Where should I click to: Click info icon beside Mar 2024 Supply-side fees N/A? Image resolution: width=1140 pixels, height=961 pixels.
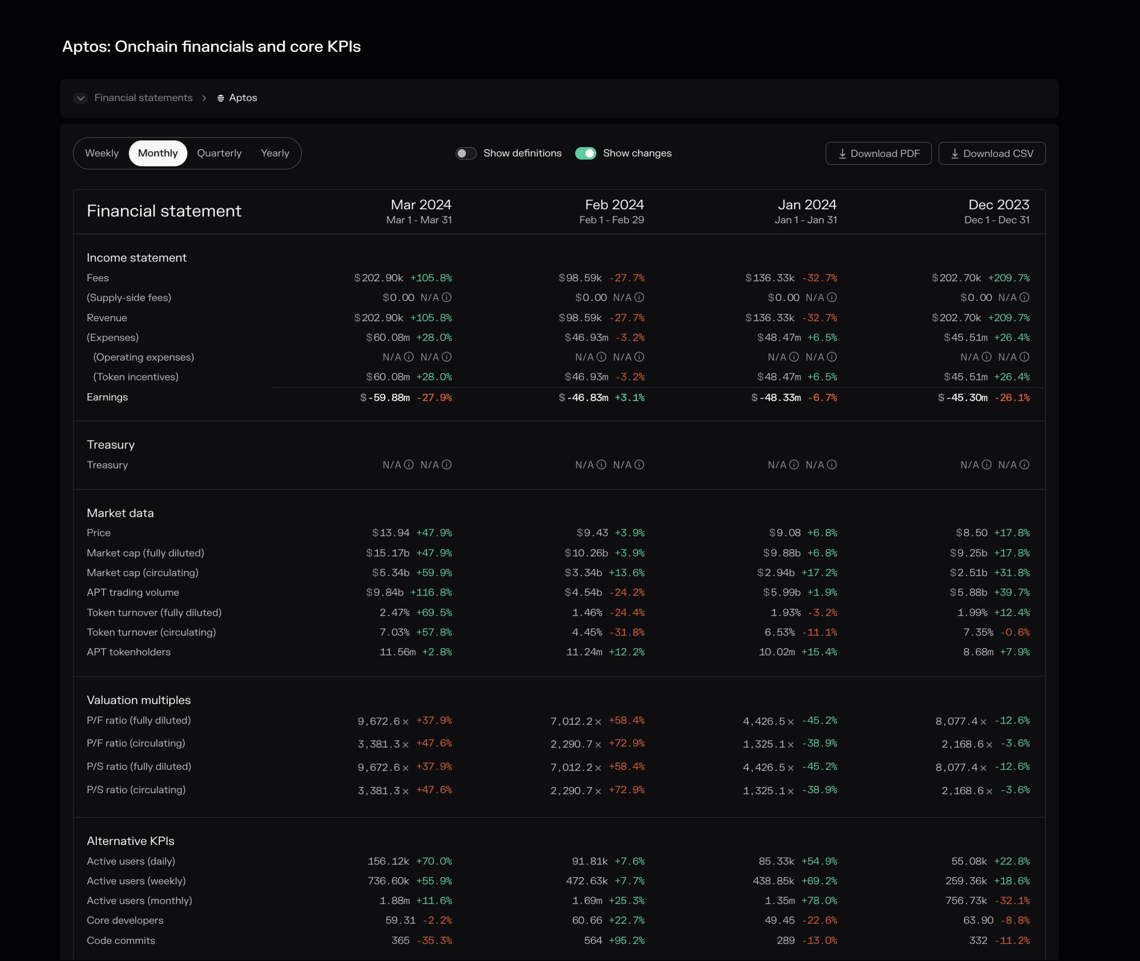click(x=446, y=298)
